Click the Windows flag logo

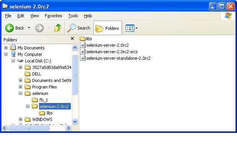tap(228, 16)
